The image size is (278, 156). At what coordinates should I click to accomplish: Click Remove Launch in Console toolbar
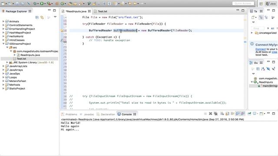click(211, 114)
